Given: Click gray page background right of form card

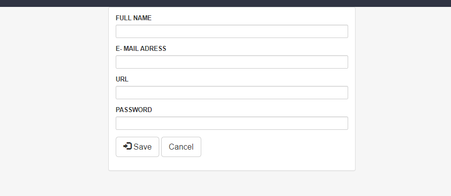Looking at the screenshot, I should pos(403,98).
